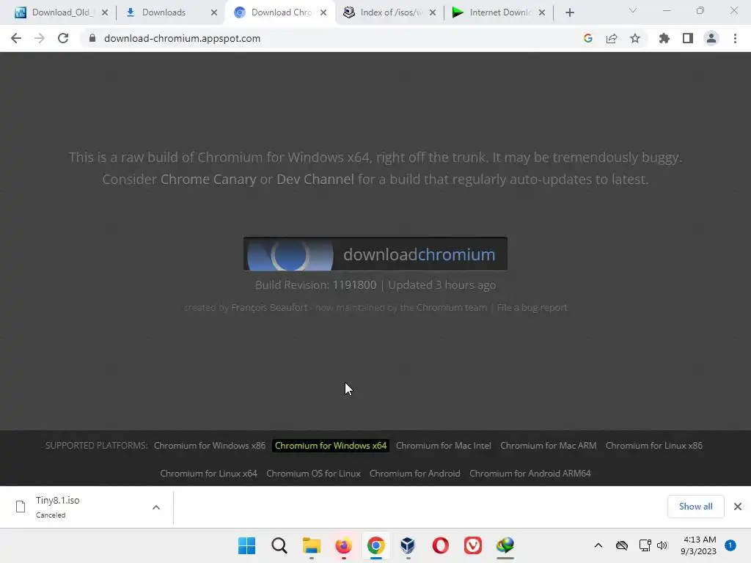Close the downloads bar
Viewport: 751px width, 563px height.
tap(738, 507)
